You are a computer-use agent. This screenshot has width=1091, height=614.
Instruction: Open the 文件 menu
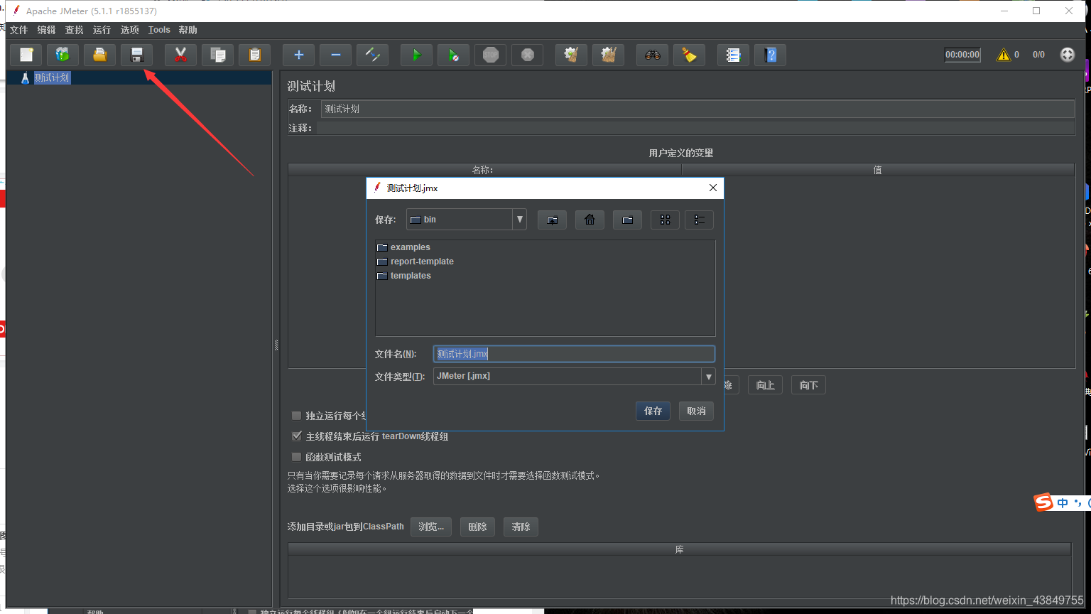tap(18, 30)
